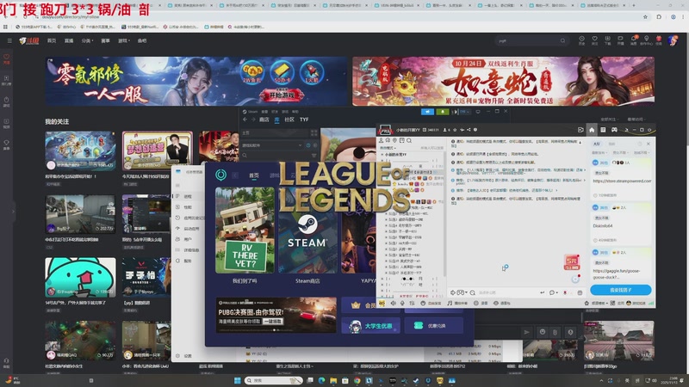
Task: Open the red 5元 coupon icon in YY chat
Action: (x=572, y=262)
